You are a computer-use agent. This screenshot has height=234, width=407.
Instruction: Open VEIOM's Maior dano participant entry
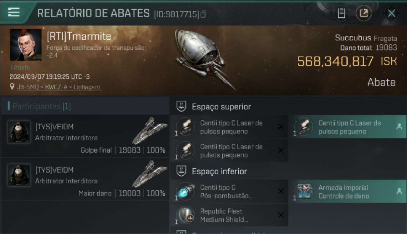[85, 179]
